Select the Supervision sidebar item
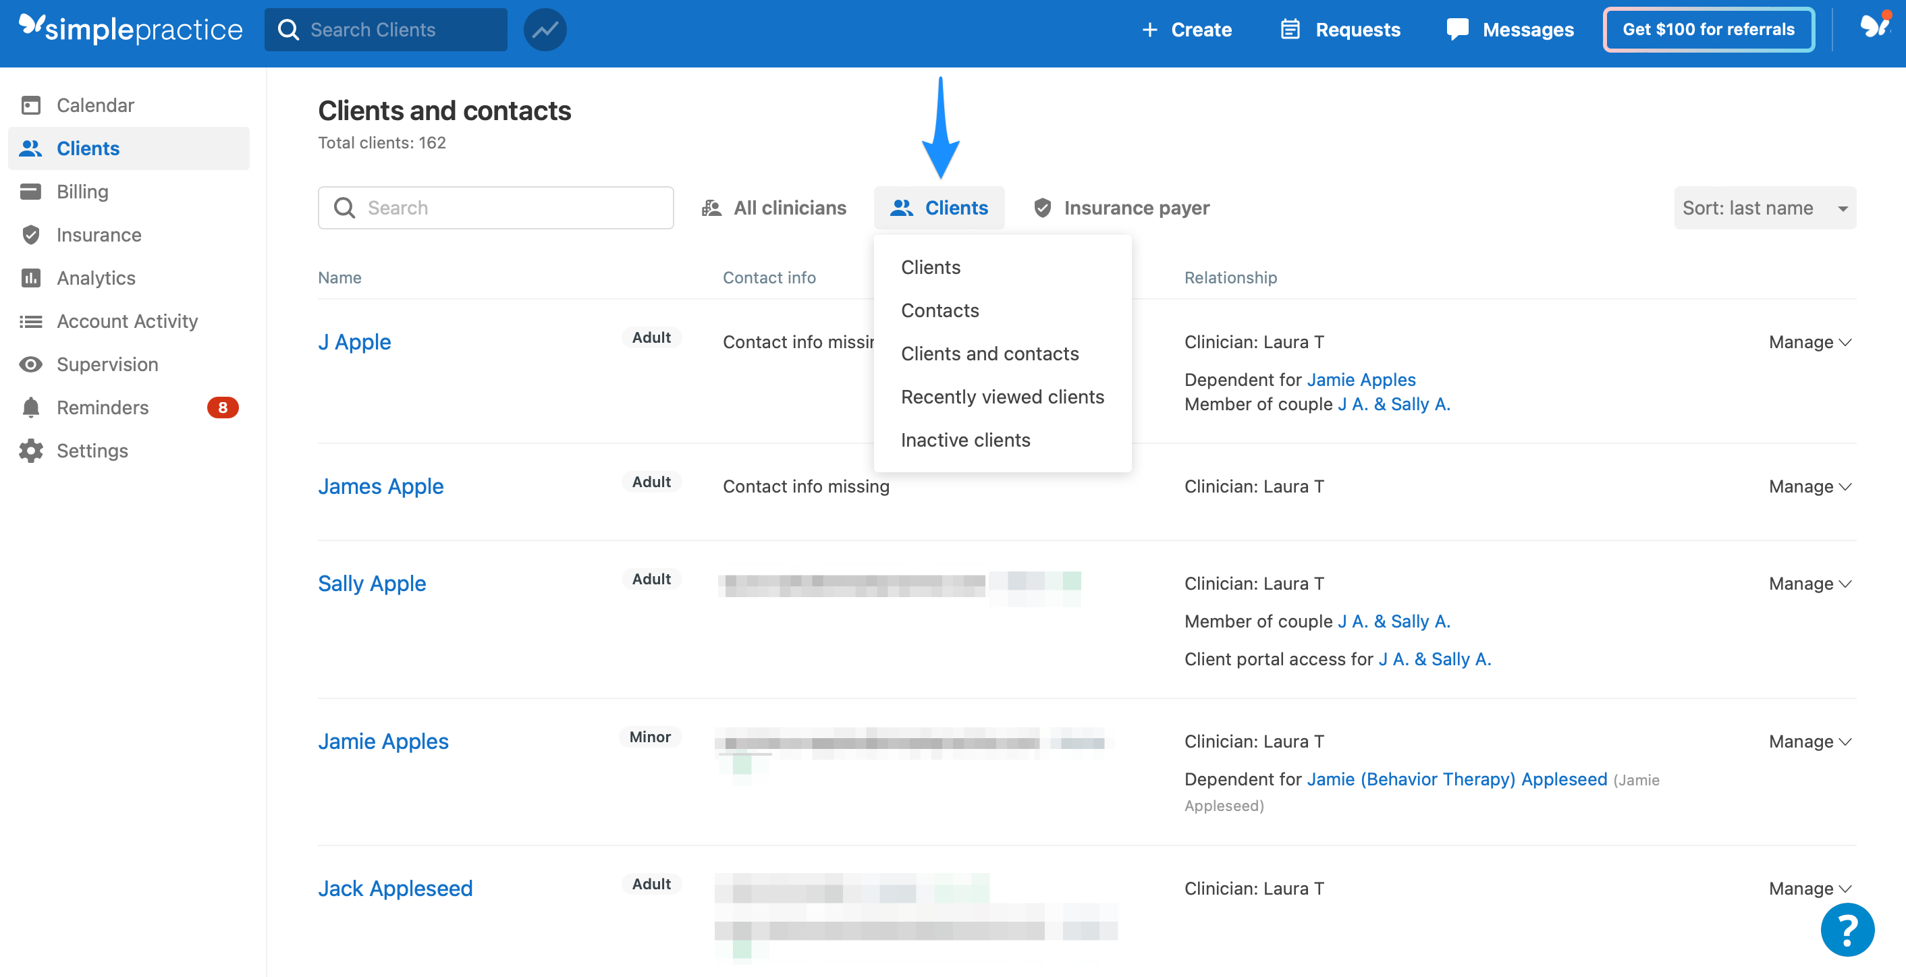 click(x=107, y=364)
